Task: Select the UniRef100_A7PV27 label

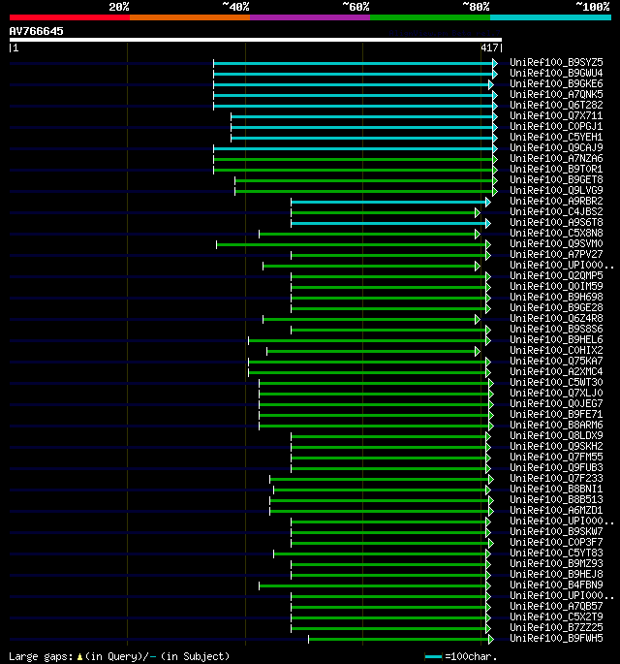Action: pyautogui.click(x=556, y=255)
